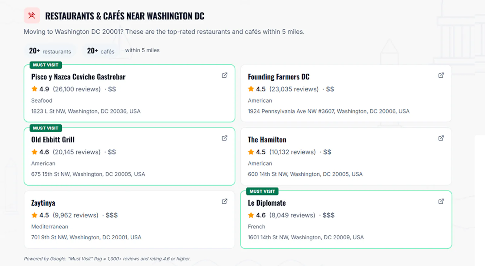Click the '$$$' price in Le Diplomate card

point(329,215)
